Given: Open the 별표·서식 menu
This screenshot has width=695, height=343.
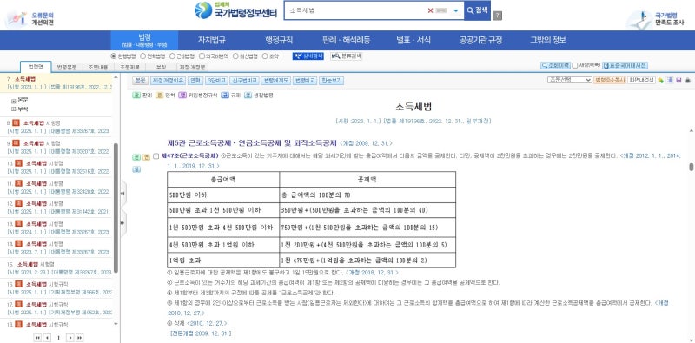Looking at the screenshot, I should (414, 40).
